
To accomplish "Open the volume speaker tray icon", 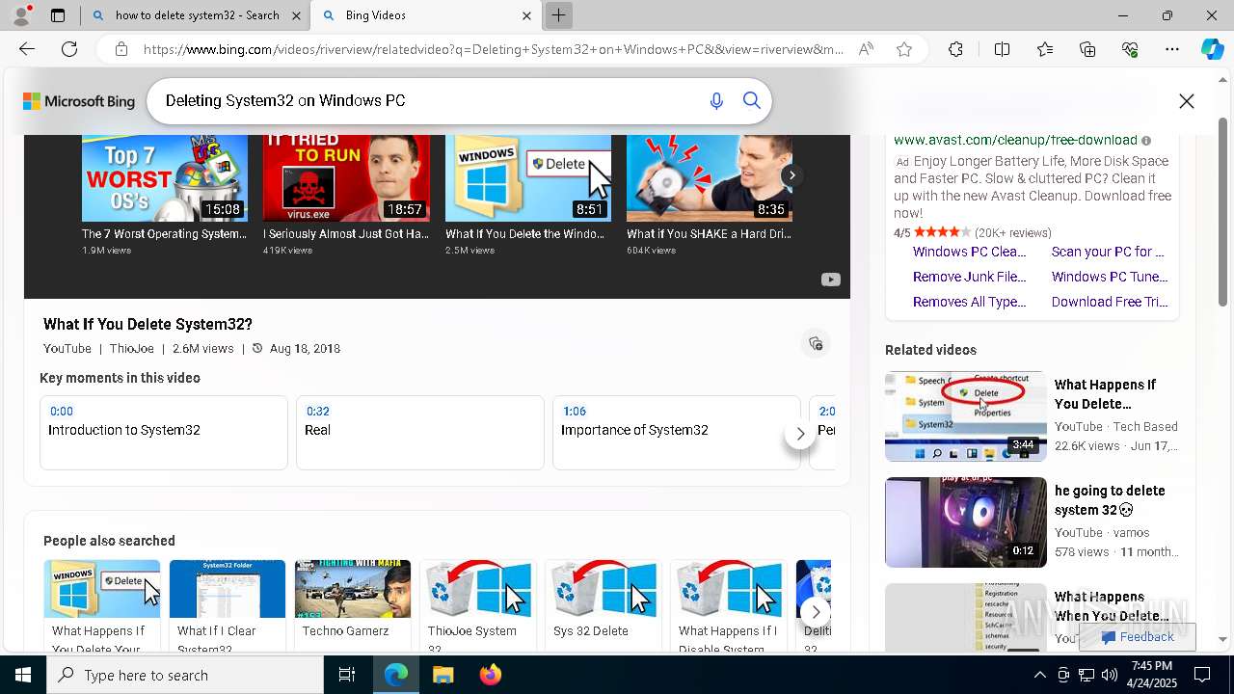I will (x=1109, y=675).
